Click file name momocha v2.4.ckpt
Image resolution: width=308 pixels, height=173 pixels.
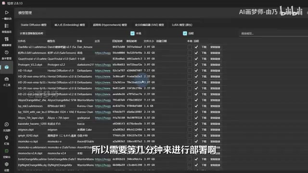[30, 153]
